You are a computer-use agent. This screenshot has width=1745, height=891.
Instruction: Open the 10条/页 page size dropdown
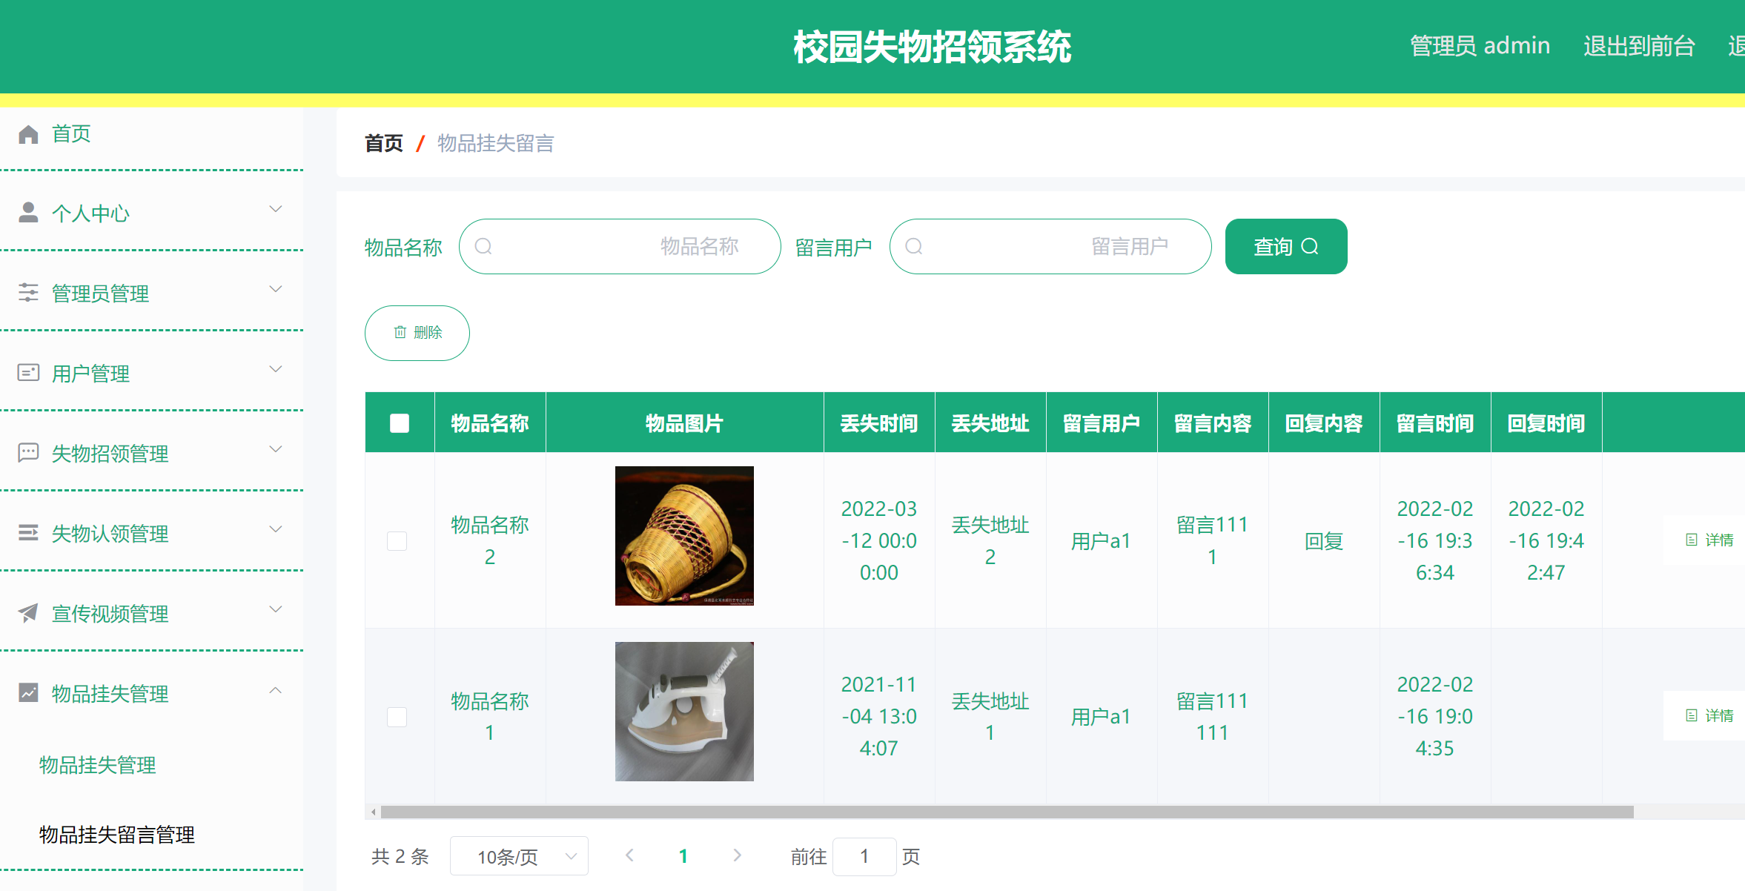pos(519,856)
